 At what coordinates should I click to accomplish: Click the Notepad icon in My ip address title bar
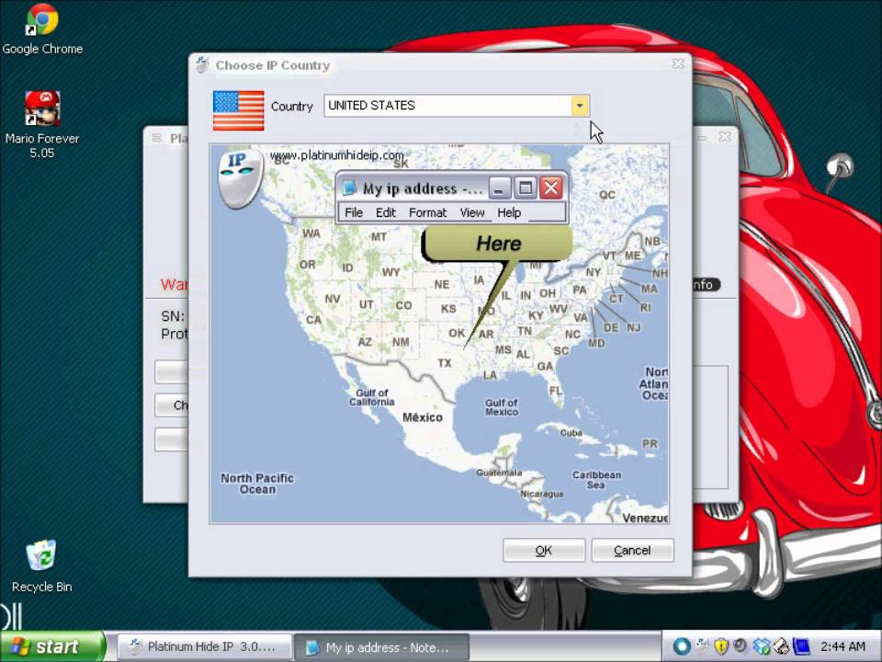pyautogui.click(x=350, y=188)
